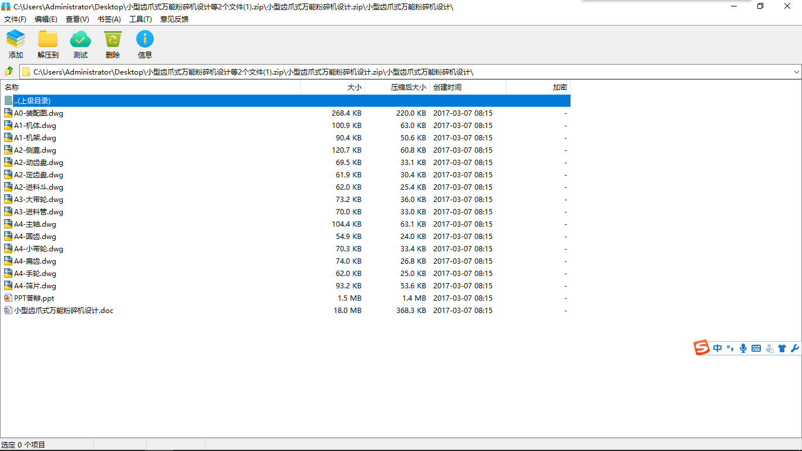802x451 pixels.
Task: Click inside the address bar path field
Action: click(x=411, y=72)
